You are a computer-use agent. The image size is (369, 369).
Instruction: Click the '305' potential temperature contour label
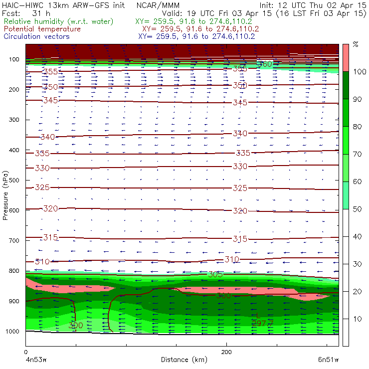pos(215,274)
